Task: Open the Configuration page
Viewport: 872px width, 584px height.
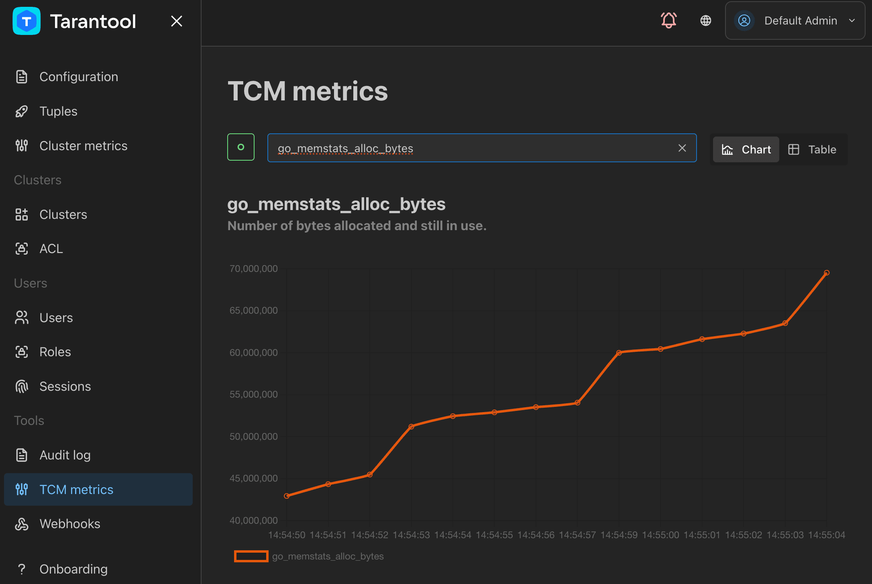Action: (98, 77)
